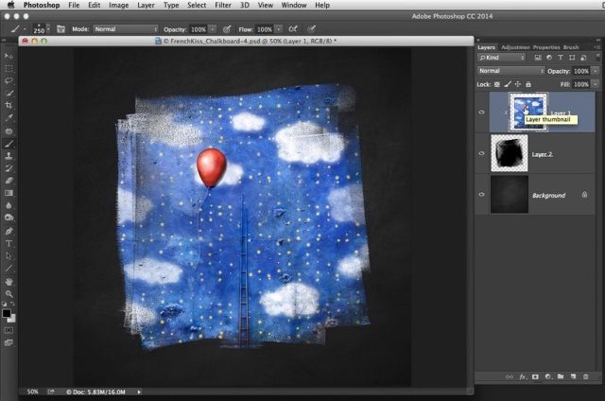Select the Type tool

pos(9,243)
